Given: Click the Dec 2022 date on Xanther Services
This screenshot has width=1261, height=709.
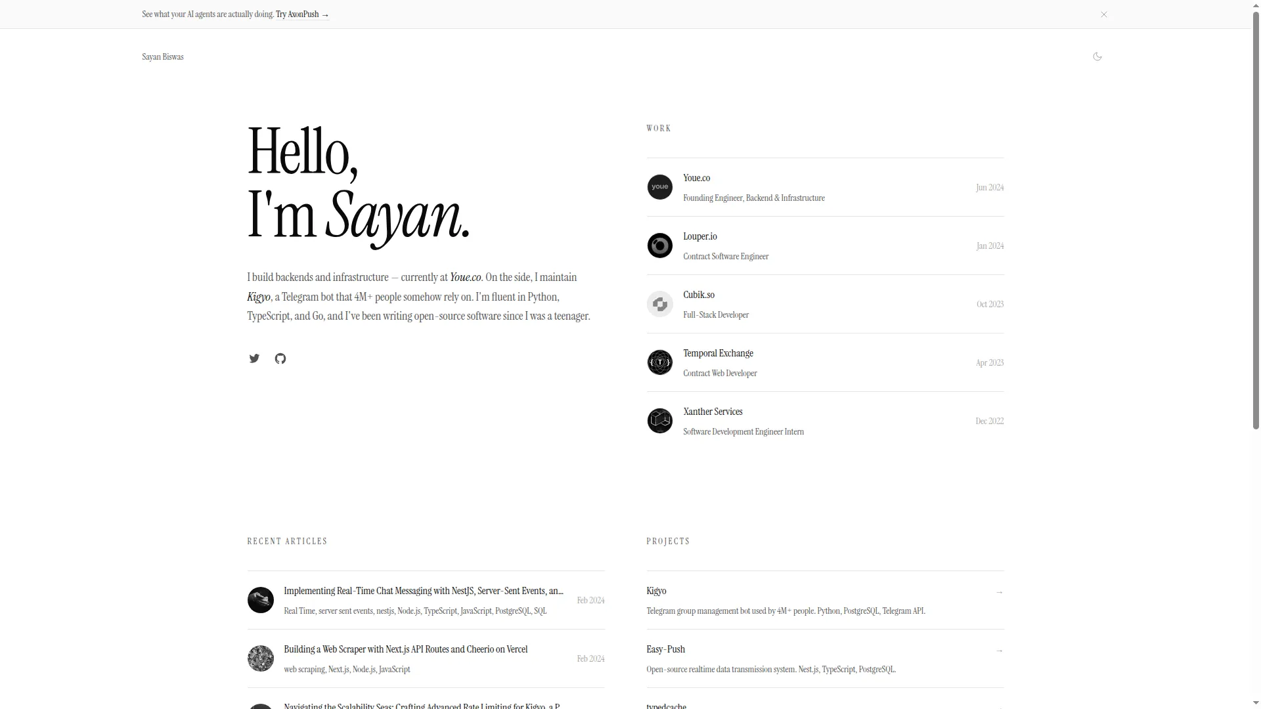Looking at the screenshot, I should click(x=990, y=421).
